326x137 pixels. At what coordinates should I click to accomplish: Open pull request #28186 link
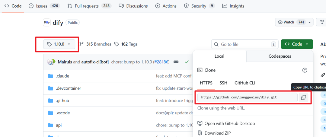[x=161, y=62]
